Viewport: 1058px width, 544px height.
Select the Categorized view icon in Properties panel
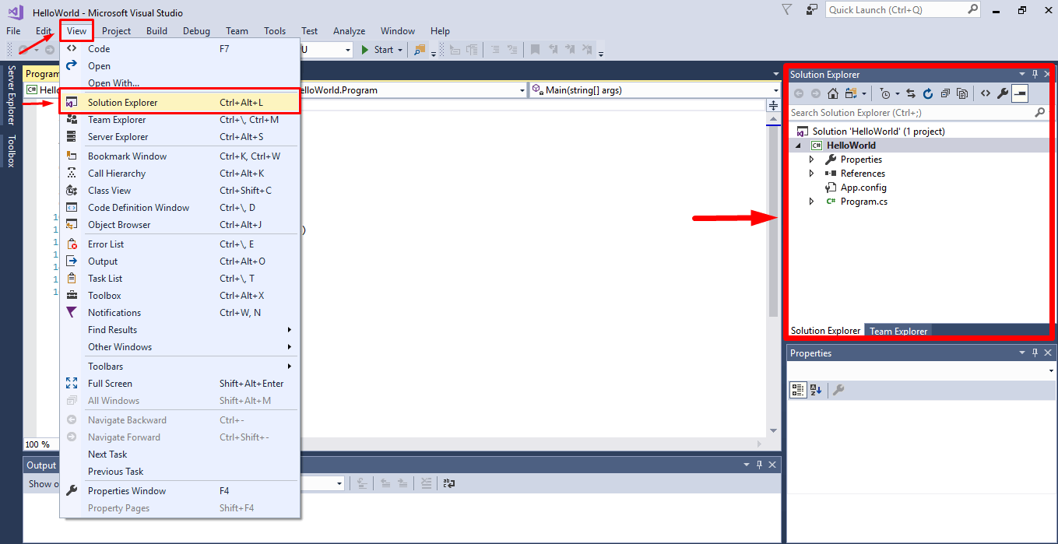[x=797, y=390]
